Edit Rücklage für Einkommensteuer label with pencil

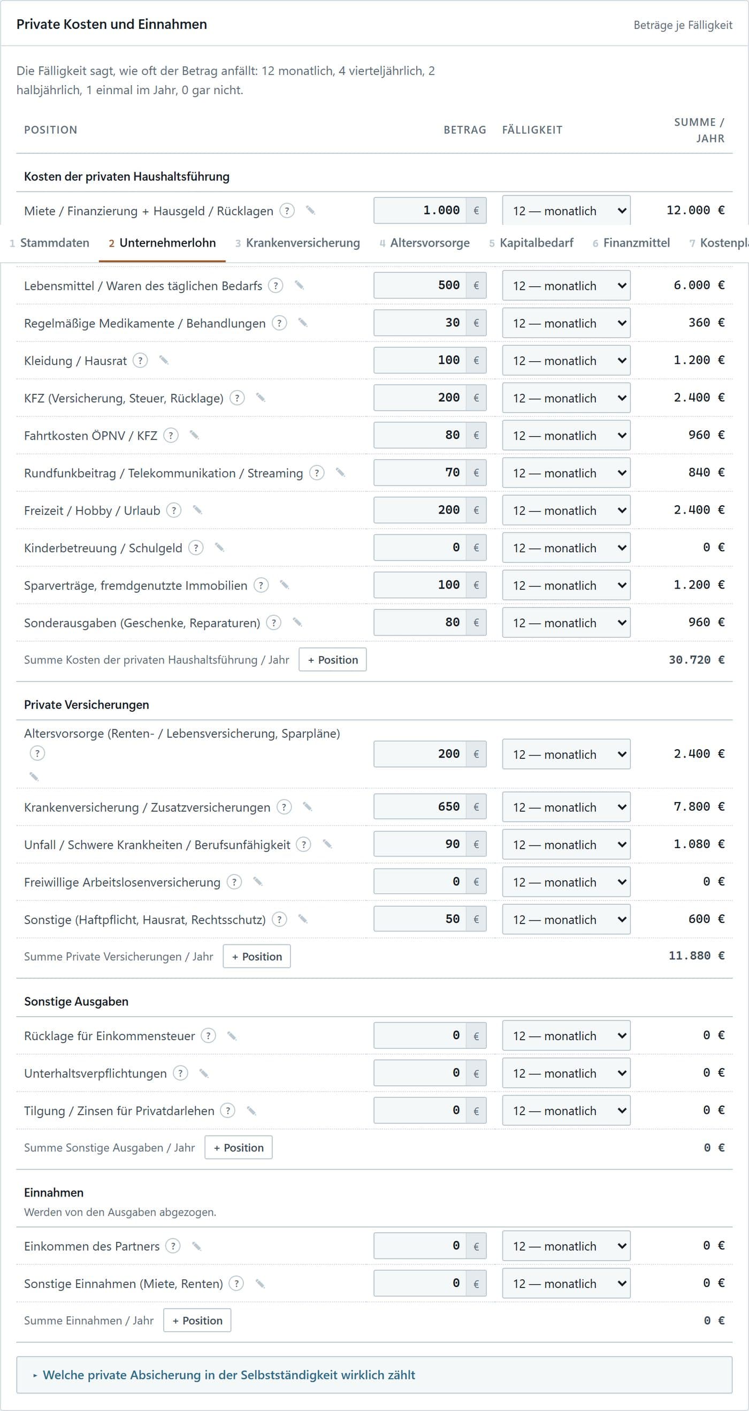coord(232,1036)
